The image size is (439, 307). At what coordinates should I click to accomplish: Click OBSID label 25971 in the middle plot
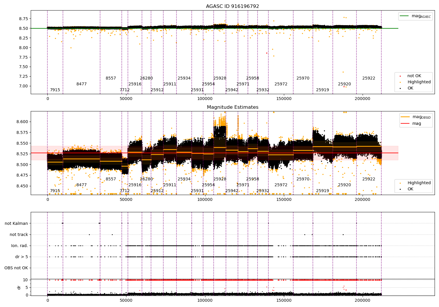(x=243, y=185)
